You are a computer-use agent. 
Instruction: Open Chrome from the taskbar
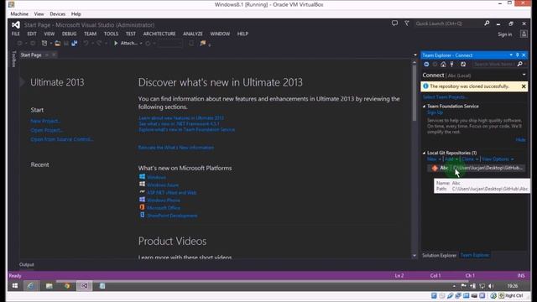(x=67, y=285)
